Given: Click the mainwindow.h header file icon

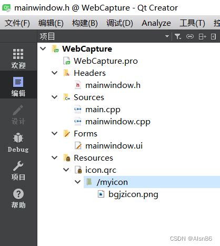Looking at the screenshot, I should coord(78,85).
